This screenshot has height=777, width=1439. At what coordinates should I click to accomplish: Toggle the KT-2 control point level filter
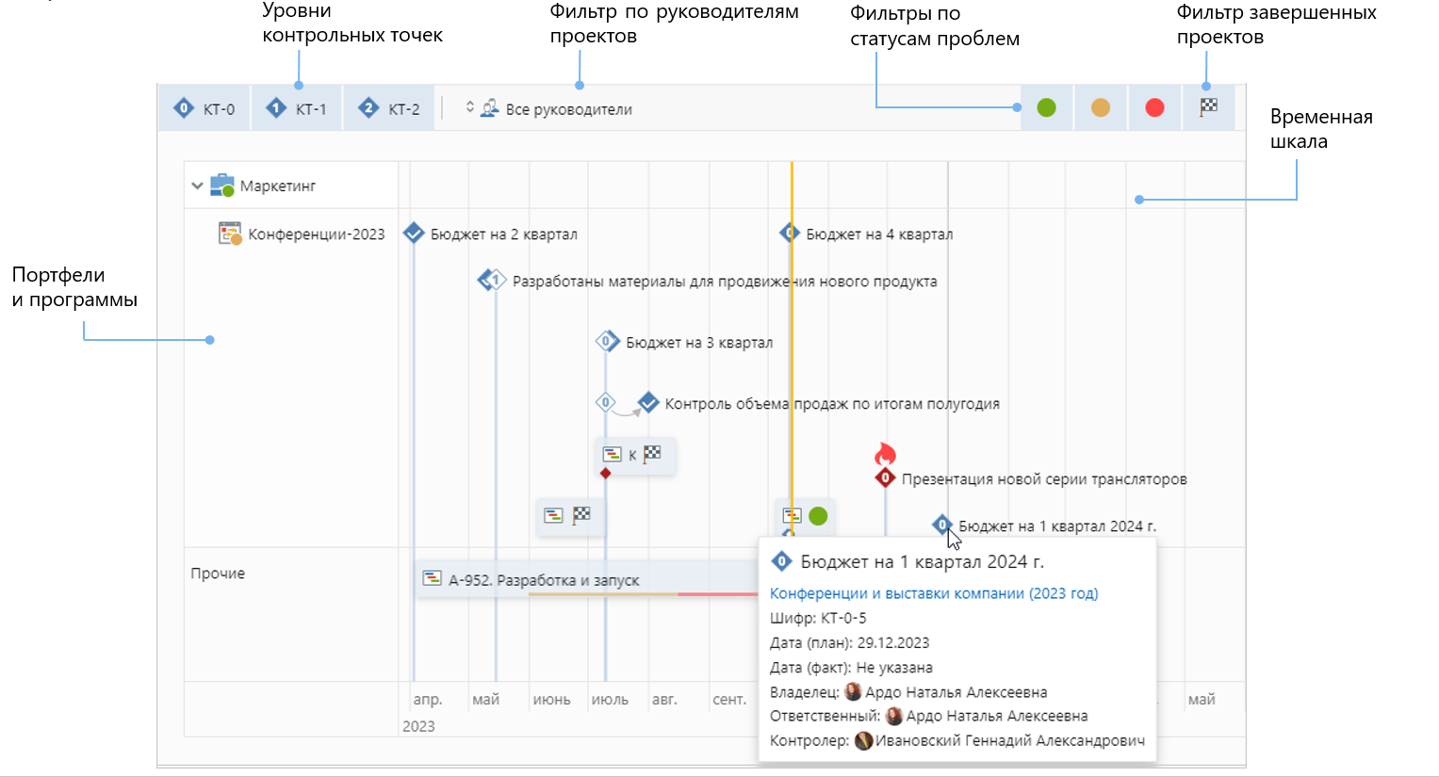point(389,109)
